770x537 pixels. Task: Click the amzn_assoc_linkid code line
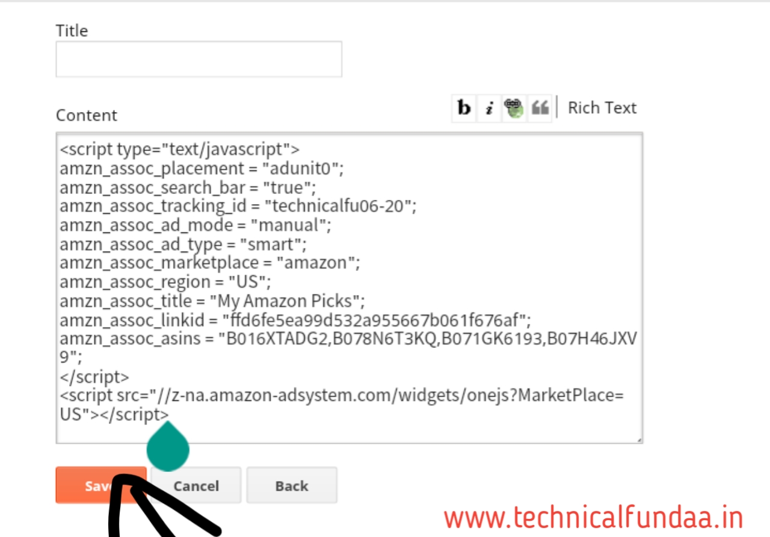tap(295, 320)
